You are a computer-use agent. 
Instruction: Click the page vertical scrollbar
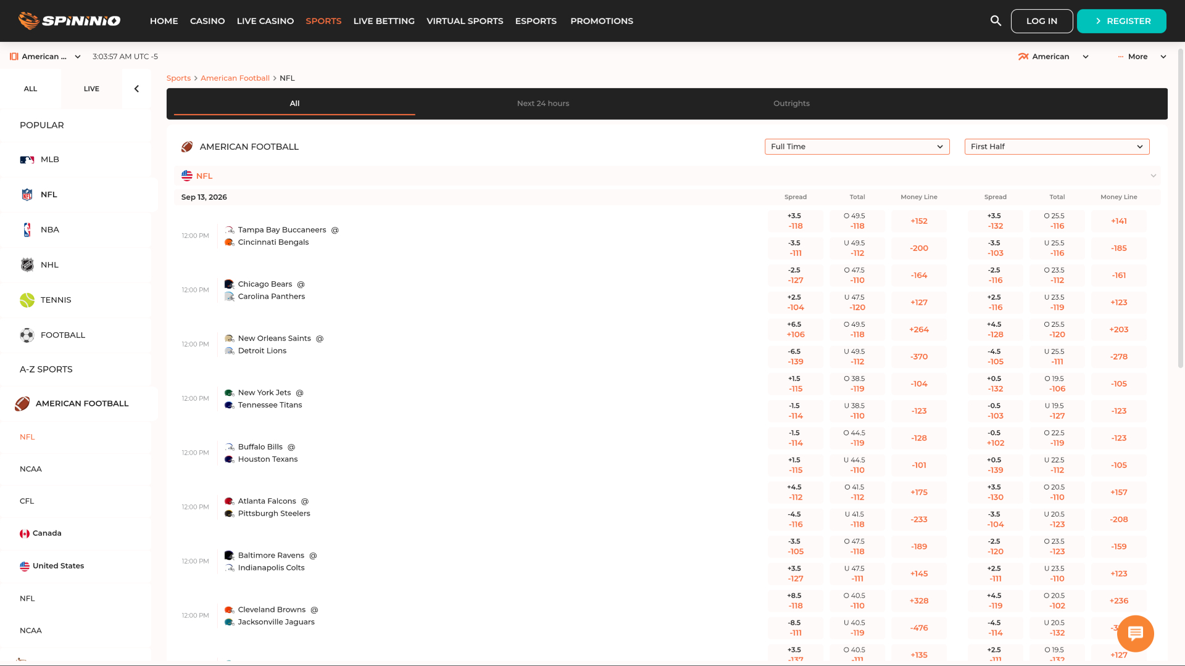point(1181,210)
